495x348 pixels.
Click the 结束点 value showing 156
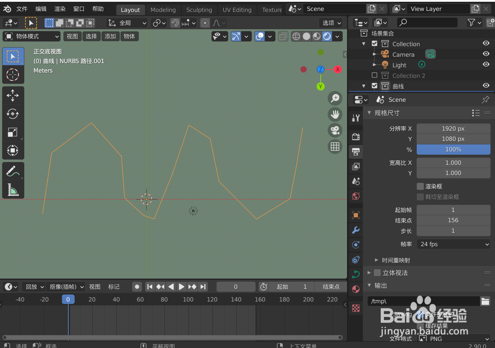coord(453,220)
